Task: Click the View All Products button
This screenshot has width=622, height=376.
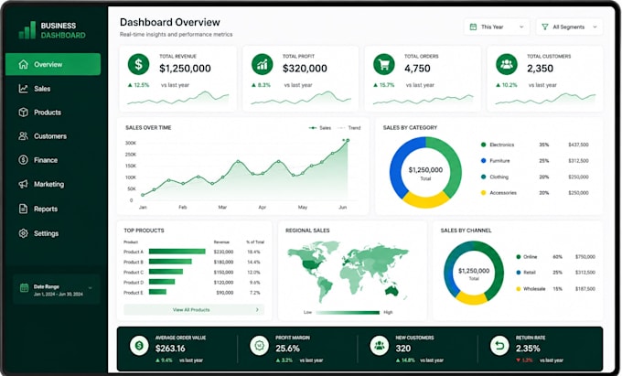Action: [194, 310]
